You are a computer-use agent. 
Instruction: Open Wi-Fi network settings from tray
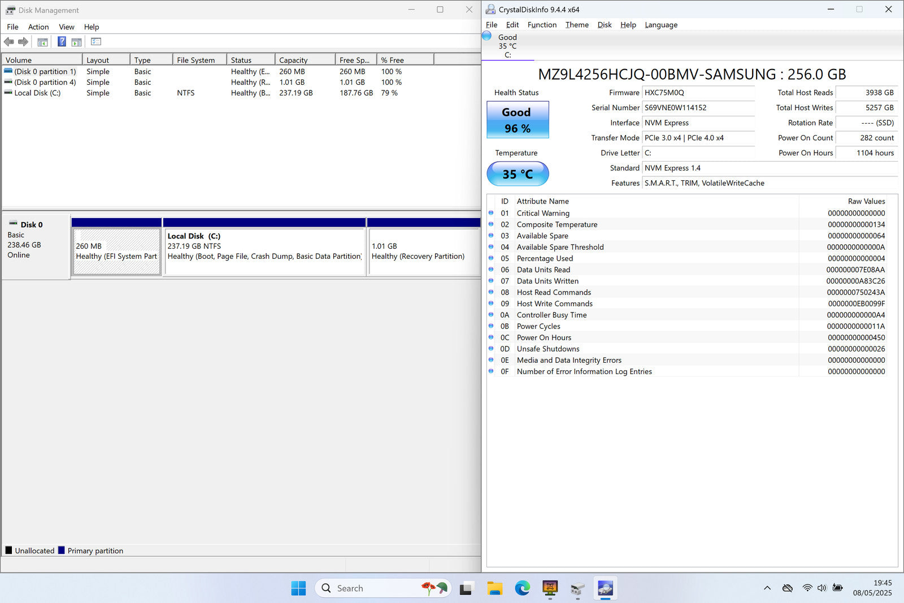tap(807, 588)
